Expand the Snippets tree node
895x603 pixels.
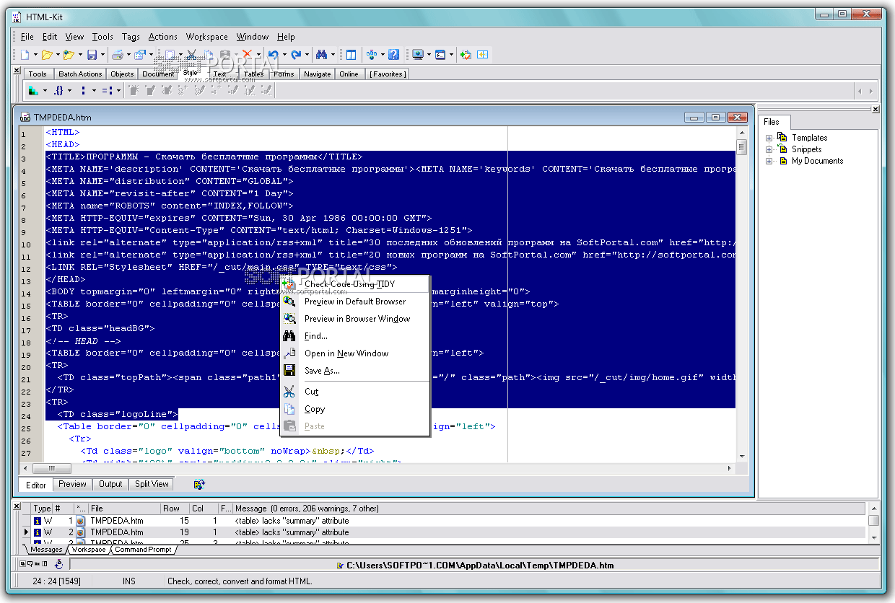[x=769, y=149]
